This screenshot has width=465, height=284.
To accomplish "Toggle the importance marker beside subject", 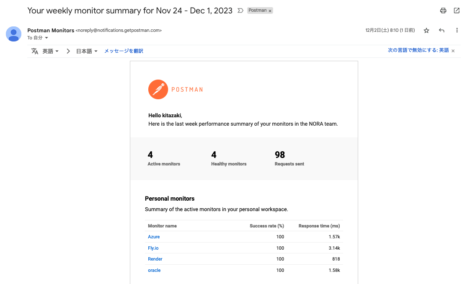I will coord(240,11).
